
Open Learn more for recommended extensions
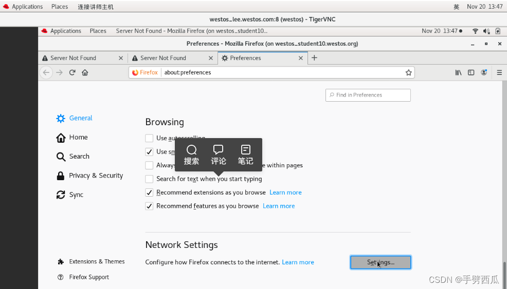pyautogui.click(x=285, y=192)
